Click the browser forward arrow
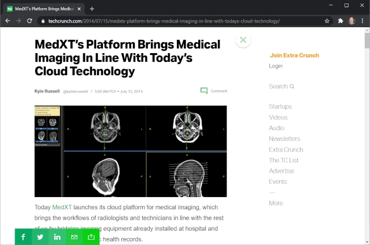This screenshot has height=245, width=370. pos(18,21)
